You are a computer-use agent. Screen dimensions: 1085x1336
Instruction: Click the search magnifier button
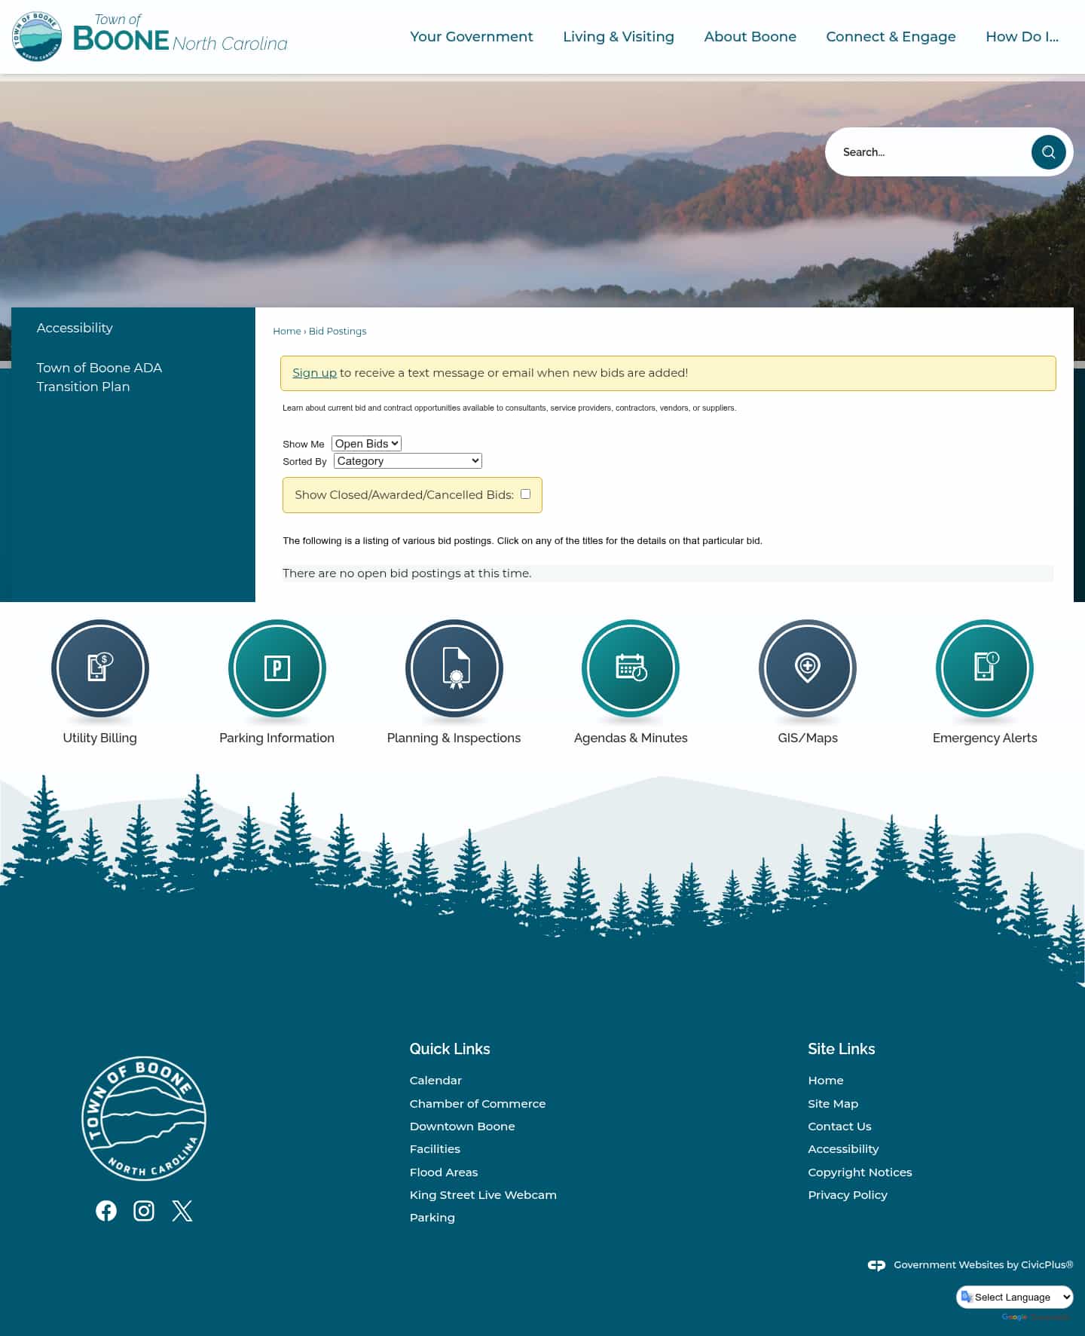(x=1048, y=152)
